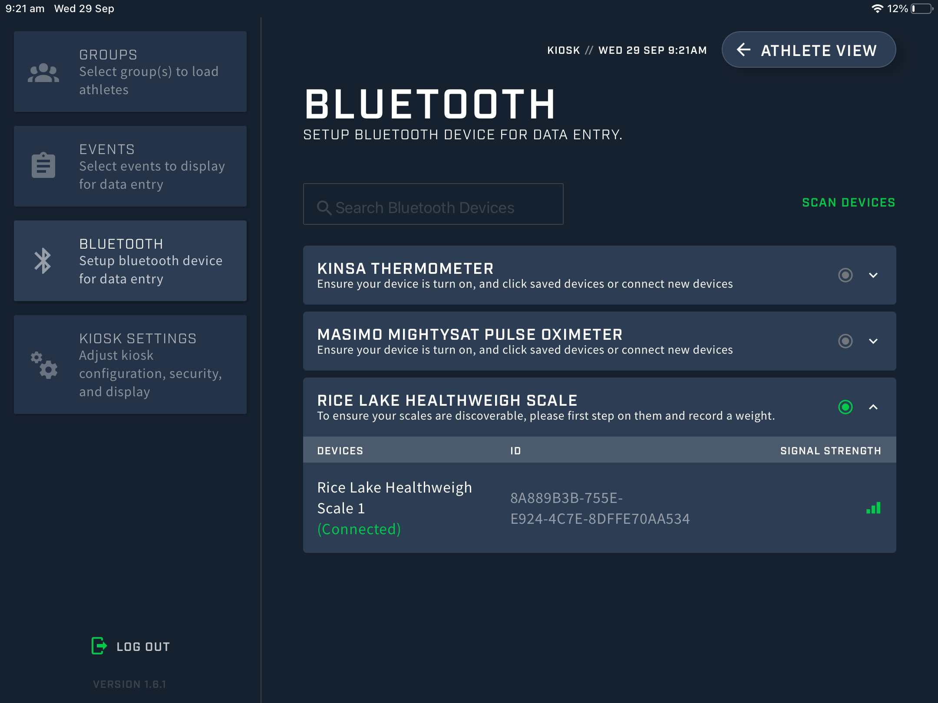The image size is (938, 703).
Task: Expand the Masimo Mightysat Pulse Oximeter chevron
Action: click(873, 341)
